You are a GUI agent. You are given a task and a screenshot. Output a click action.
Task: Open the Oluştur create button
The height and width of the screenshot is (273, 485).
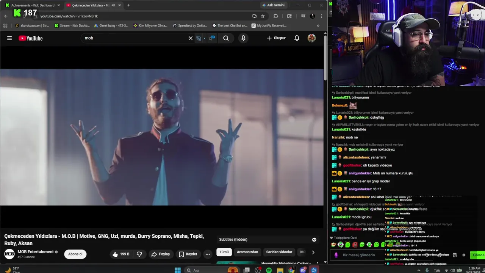(276, 38)
